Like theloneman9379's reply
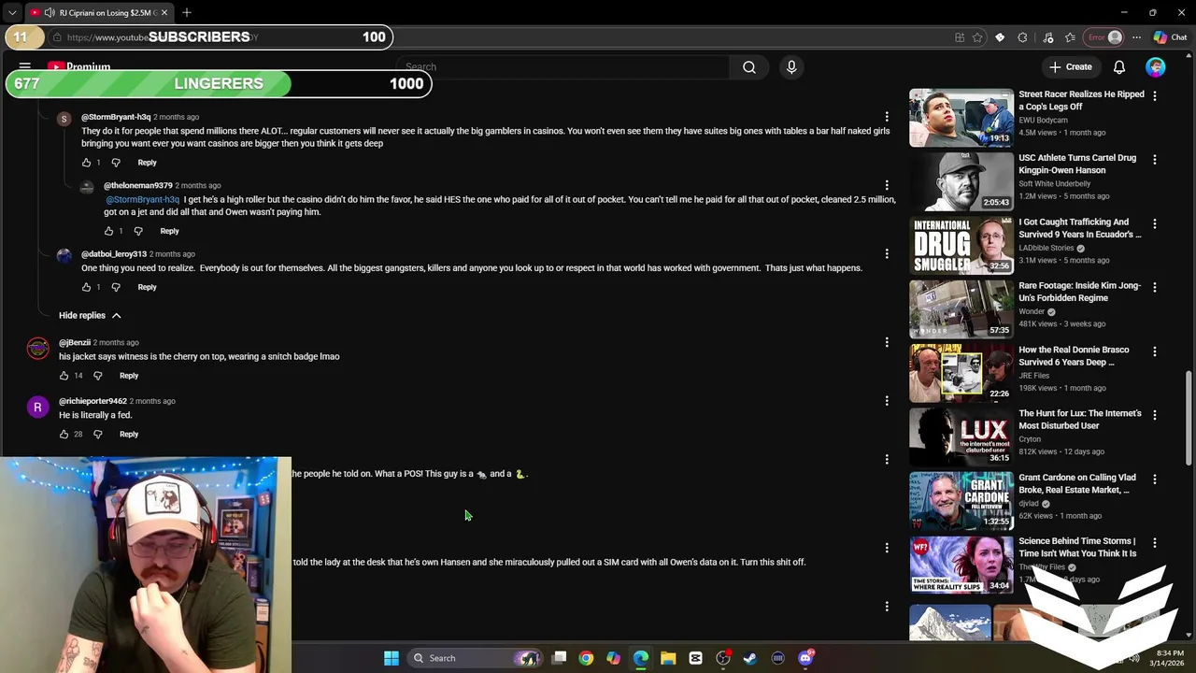The width and height of the screenshot is (1196, 673). tap(108, 231)
